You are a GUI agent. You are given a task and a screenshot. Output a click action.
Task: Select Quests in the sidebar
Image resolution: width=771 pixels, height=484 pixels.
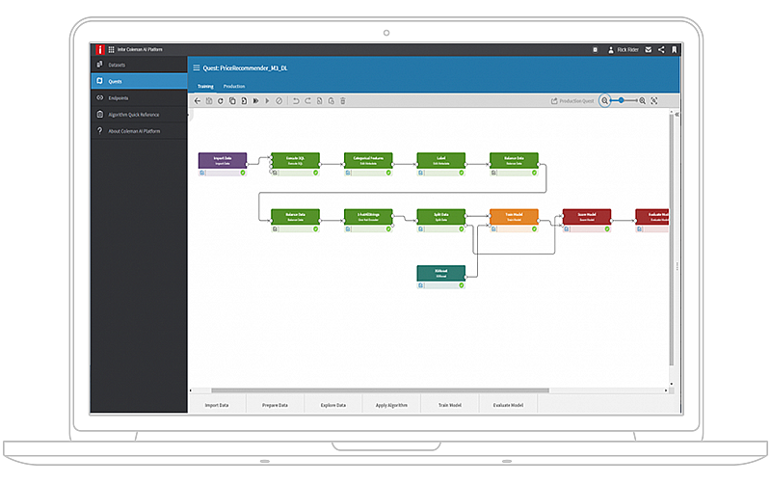click(139, 81)
